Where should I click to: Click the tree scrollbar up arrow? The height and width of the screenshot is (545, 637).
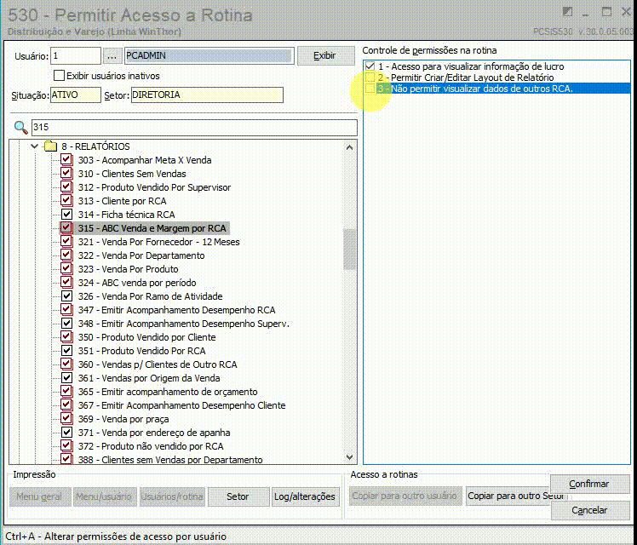pos(349,147)
